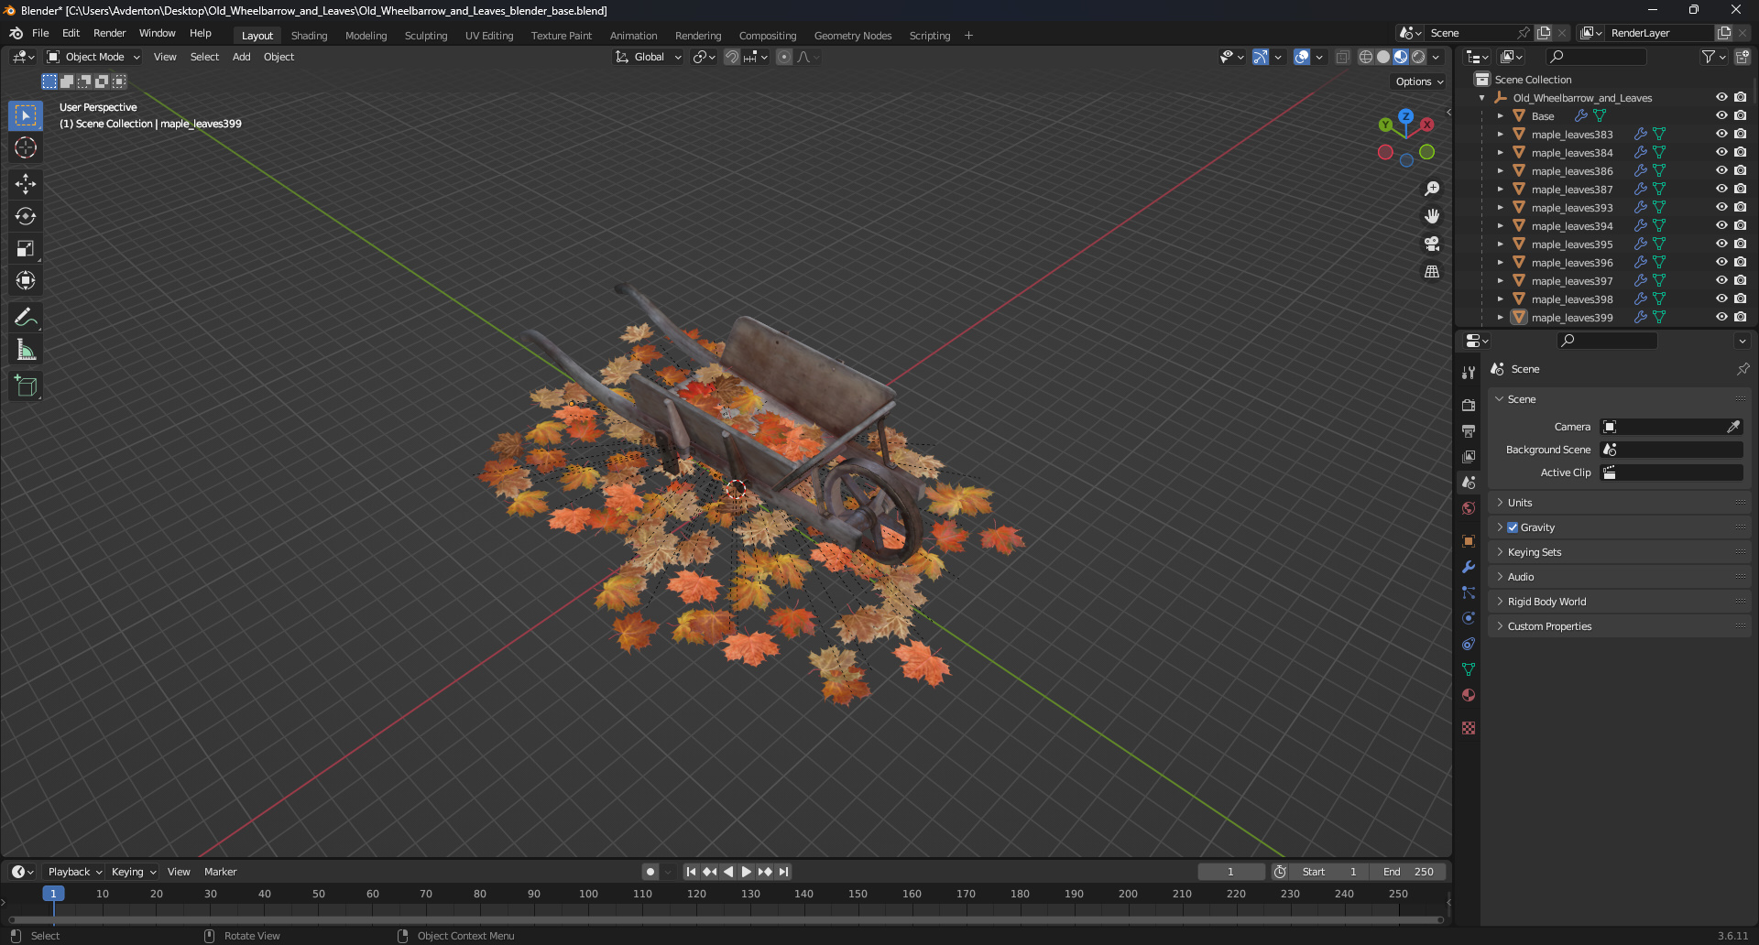Screen dimensions: 1759x945
Task: Expand maple_leaves395 in outliner
Action: click(1500, 244)
